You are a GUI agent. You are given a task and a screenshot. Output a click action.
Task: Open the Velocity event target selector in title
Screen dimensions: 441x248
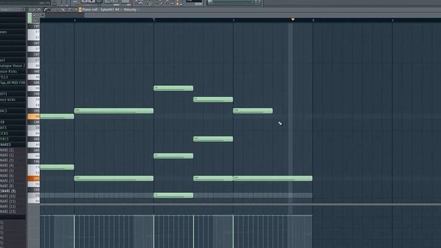click(130, 10)
